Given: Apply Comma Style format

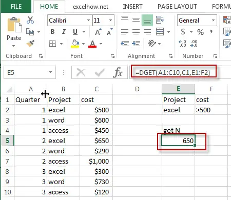Looking at the screenshot, I should 211,32.
